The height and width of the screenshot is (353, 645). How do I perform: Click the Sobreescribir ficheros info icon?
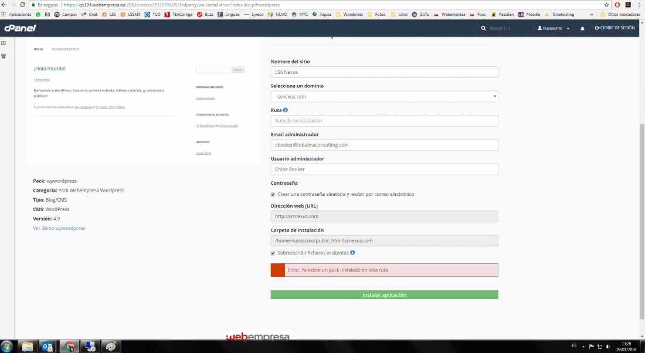(352, 253)
